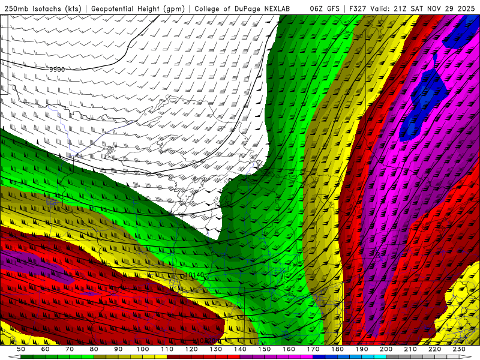Click the 190 label on the color scale
Screen dimensions: 480x360
click(362, 349)
